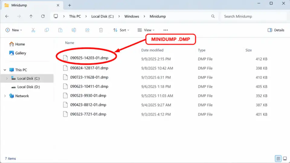Click the This PC breadcrumb
The width and height of the screenshot is (290, 163).
[75, 16]
